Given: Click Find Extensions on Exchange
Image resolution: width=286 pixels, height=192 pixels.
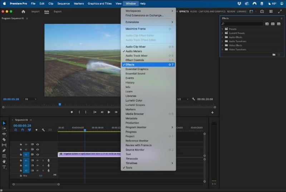Looking at the screenshot, I should click(x=148, y=15).
